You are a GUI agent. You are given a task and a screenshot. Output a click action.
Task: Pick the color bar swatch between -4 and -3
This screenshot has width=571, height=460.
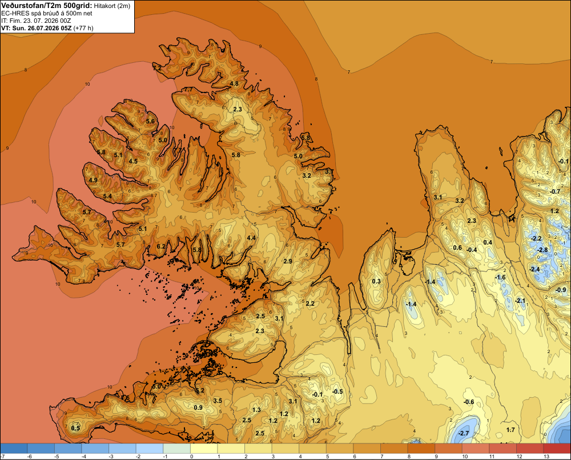[95, 449]
